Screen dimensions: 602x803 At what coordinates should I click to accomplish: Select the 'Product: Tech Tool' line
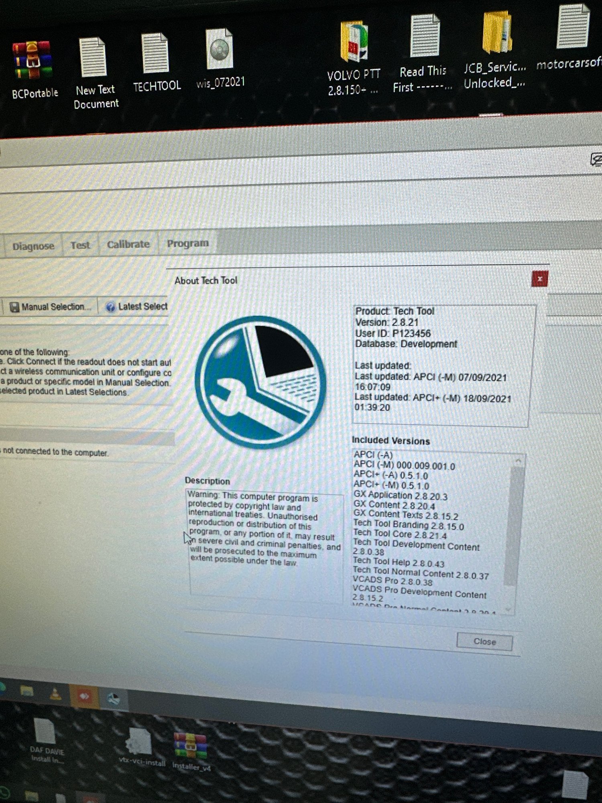pos(395,311)
